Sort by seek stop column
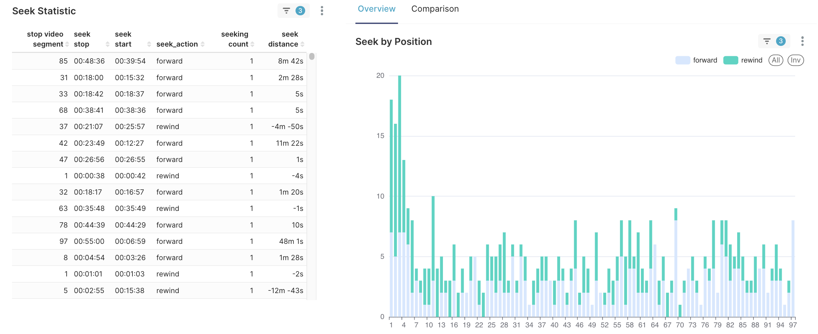The image size is (818, 334). (107, 44)
